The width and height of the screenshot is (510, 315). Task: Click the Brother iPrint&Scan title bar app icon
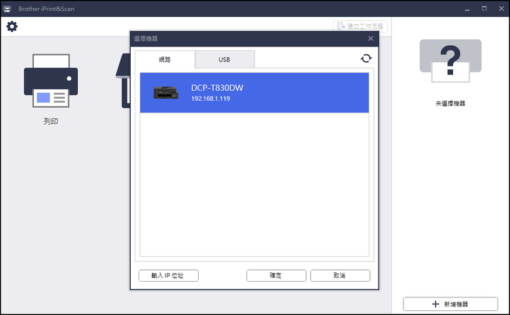coord(7,8)
